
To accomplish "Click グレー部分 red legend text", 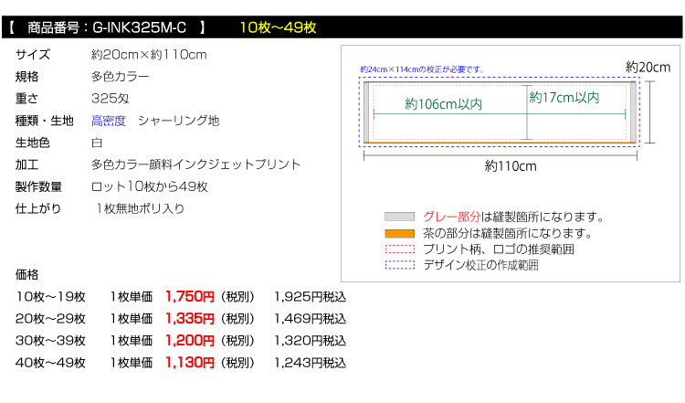I will pyautogui.click(x=451, y=217).
